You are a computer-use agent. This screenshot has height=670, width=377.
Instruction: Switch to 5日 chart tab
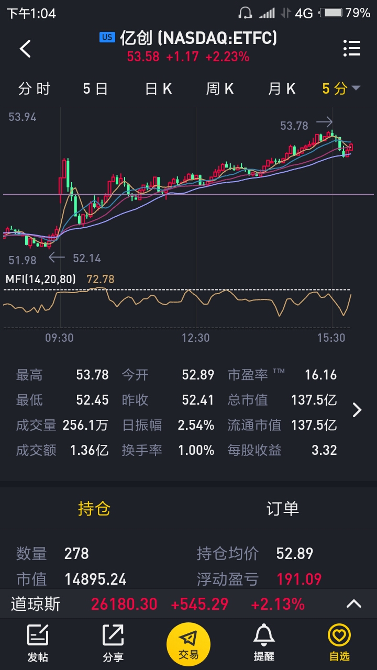tap(95, 89)
